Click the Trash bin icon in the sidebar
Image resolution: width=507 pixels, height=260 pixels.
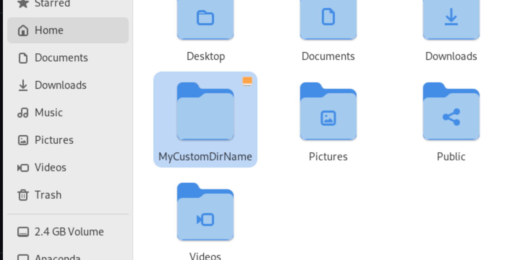pyautogui.click(x=23, y=195)
